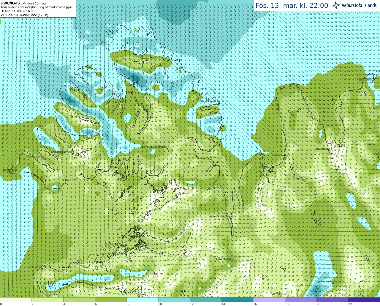Viewport: 380px width, 306px height.
Task: Click the Veðurstofa Íslands logo
Action: [354, 5]
